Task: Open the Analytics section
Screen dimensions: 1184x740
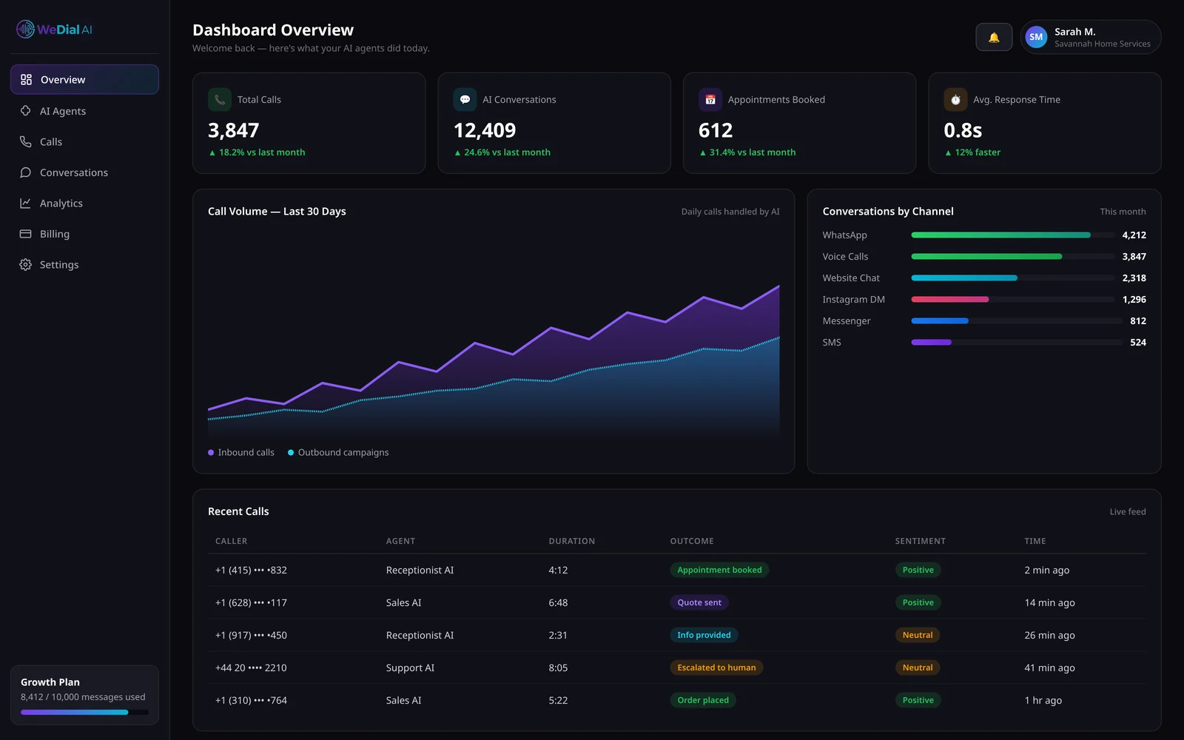Action: (84, 203)
